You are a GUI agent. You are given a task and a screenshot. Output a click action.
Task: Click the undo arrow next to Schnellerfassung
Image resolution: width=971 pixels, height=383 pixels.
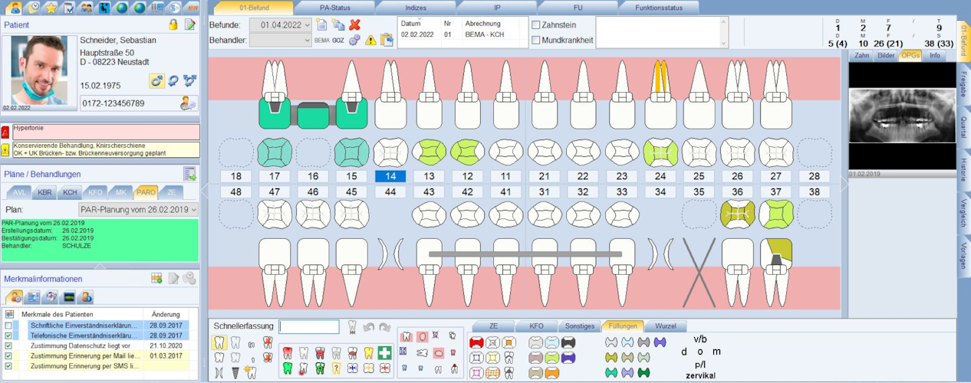click(369, 327)
